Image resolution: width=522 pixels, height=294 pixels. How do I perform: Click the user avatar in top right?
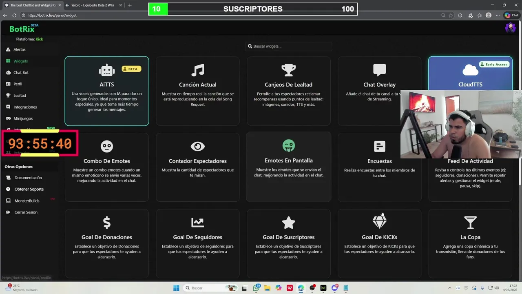point(510,28)
